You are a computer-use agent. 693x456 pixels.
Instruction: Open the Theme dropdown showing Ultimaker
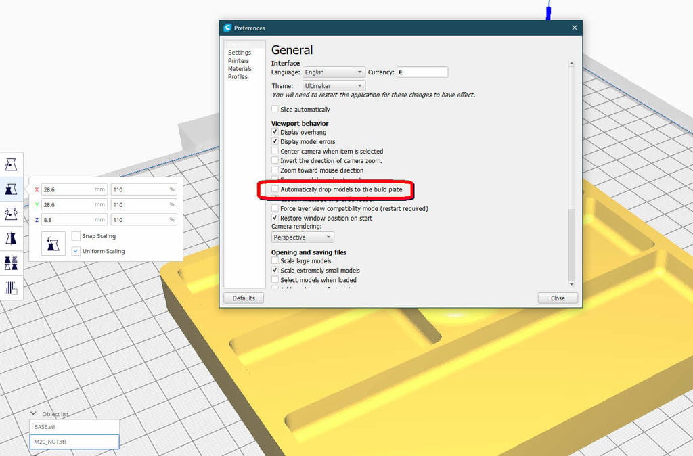(334, 86)
